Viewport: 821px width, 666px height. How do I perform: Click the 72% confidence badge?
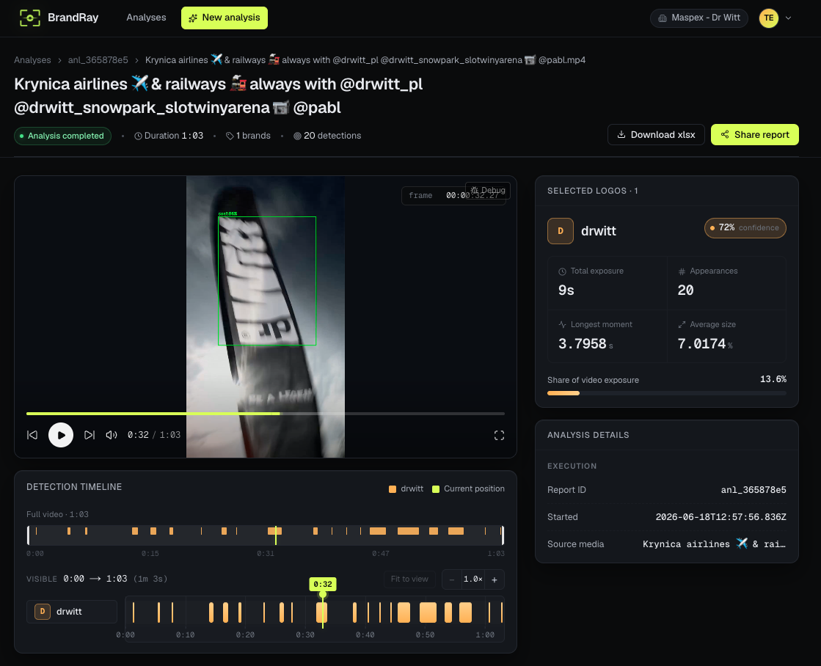tap(745, 228)
